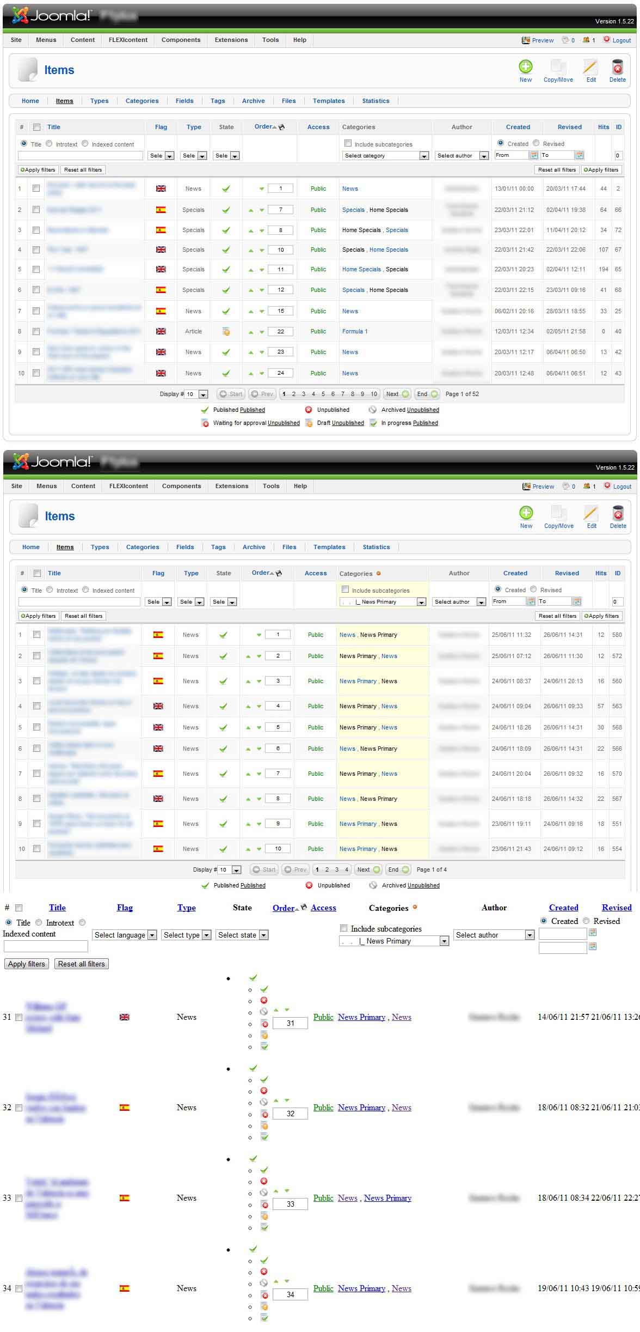Tick the checkbox for row 33 in the bottom list
The height and width of the screenshot is (1332, 640).
[x=19, y=1199]
